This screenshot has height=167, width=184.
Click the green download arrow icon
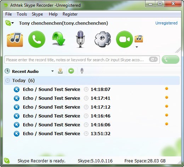pyautogui.click(x=59, y=39)
